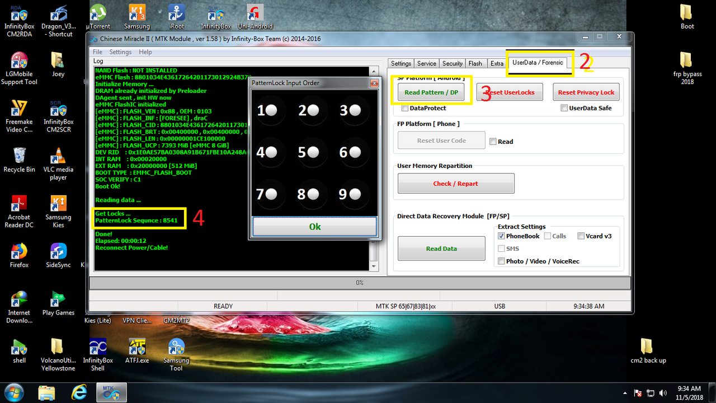Enable Photo / Video / VoiceRec extraction
The width and height of the screenshot is (716, 403).
501,261
